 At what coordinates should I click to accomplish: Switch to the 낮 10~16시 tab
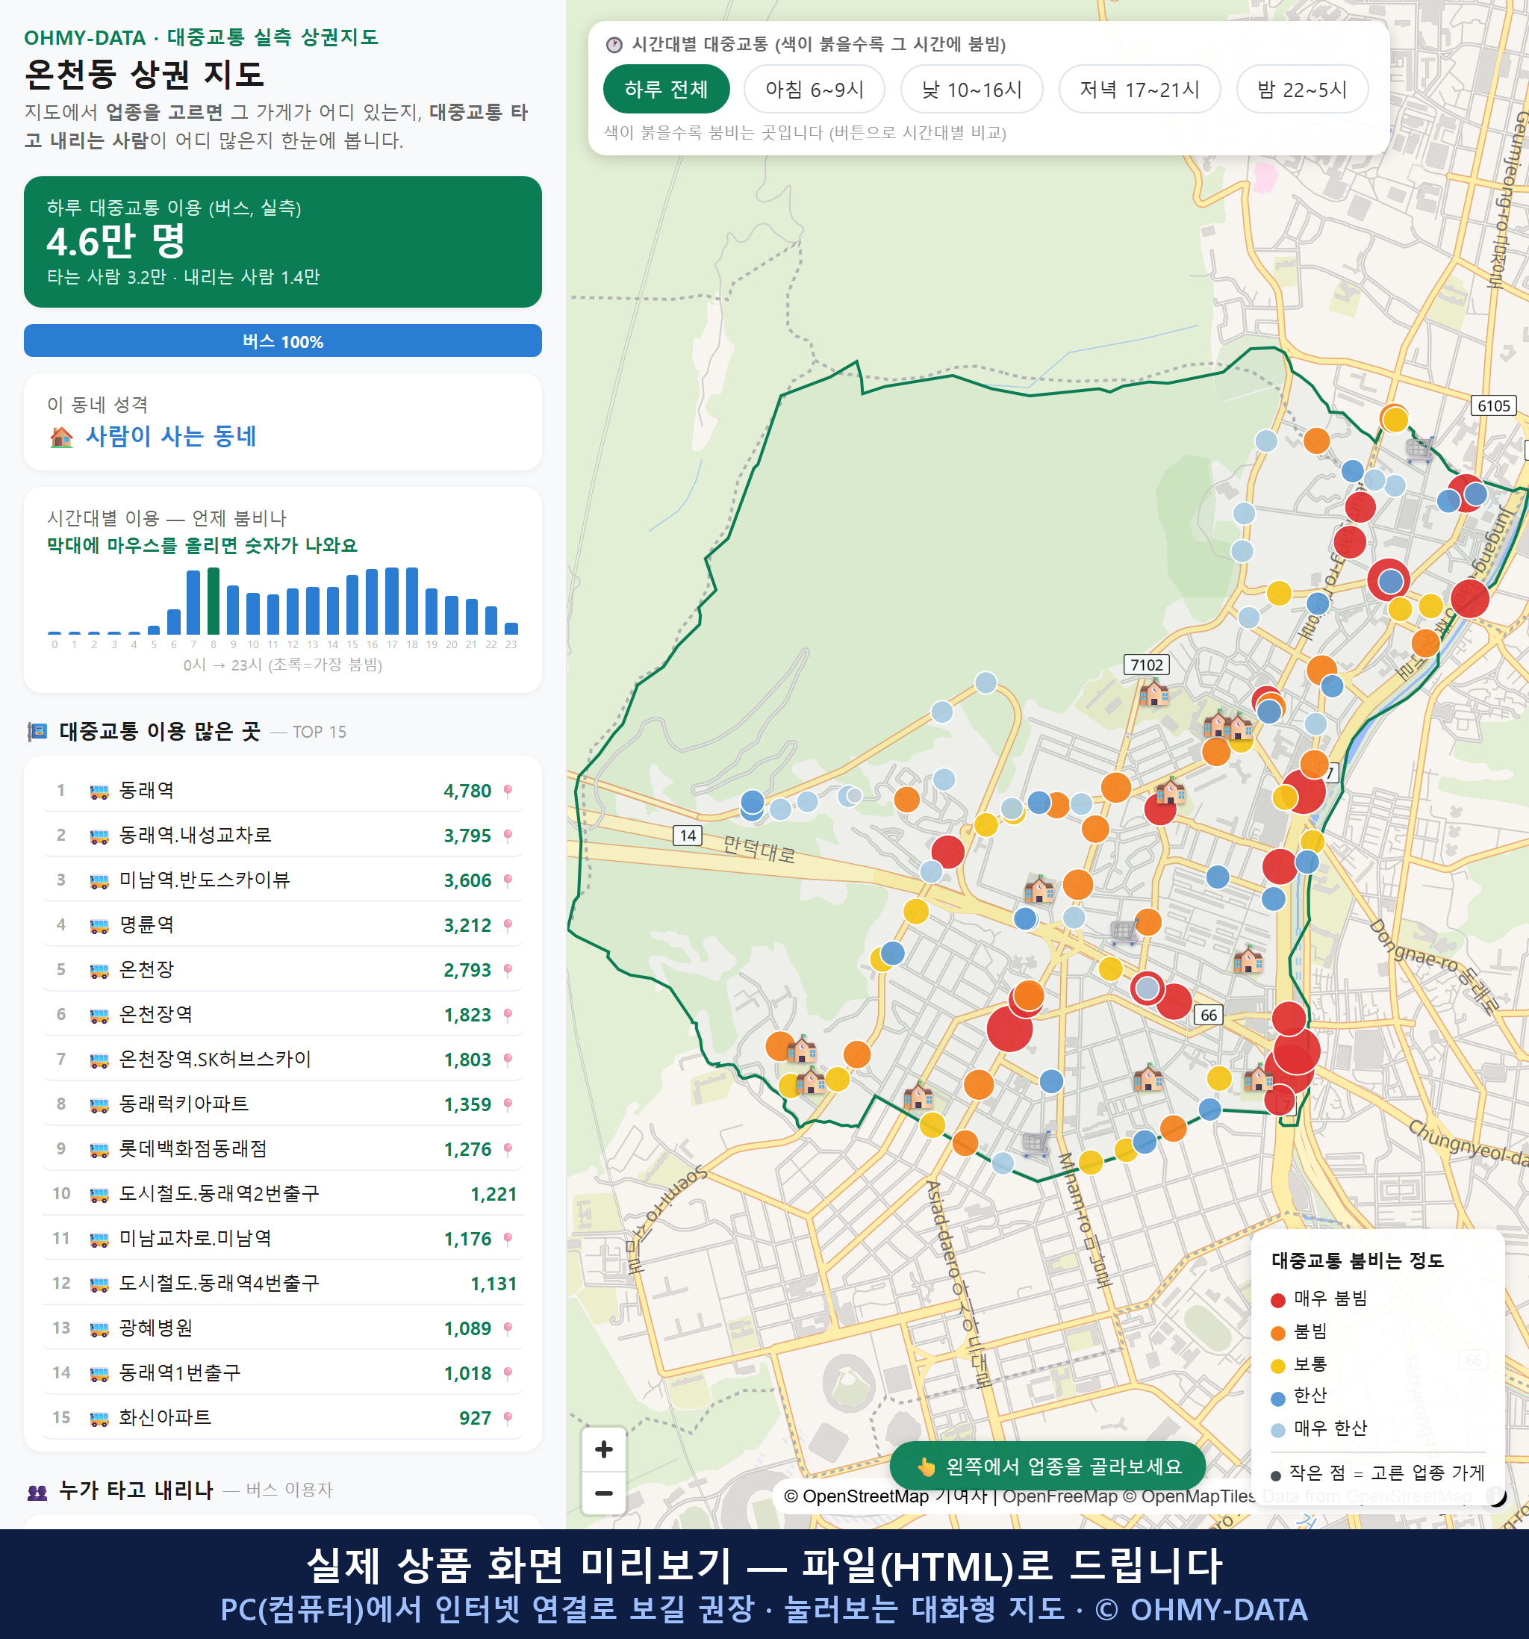click(x=972, y=89)
